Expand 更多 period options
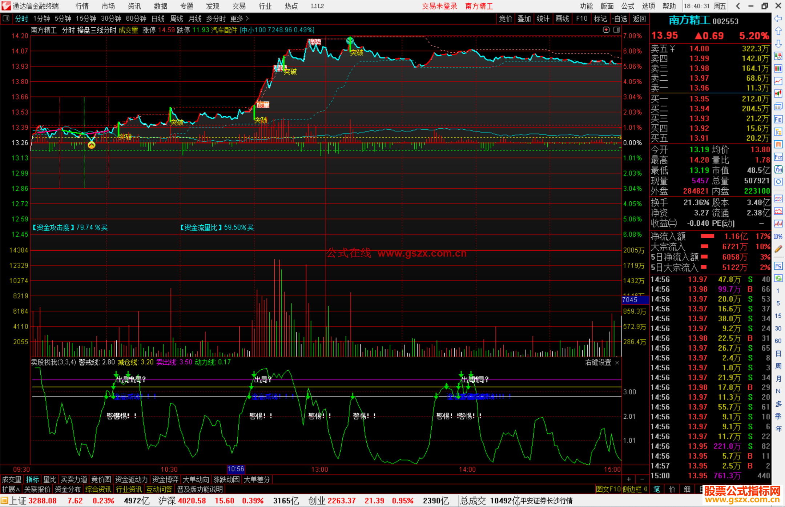 pyautogui.click(x=239, y=19)
